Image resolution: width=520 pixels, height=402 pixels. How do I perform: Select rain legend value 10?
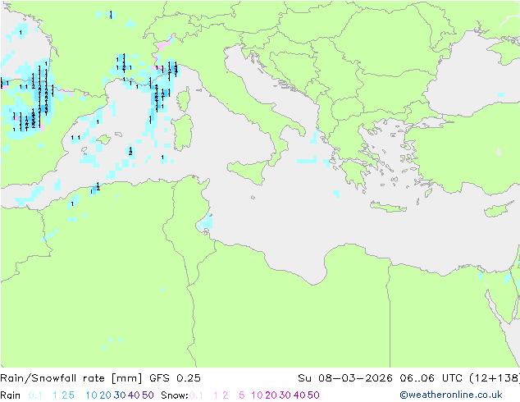pyautogui.click(x=91, y=395)
